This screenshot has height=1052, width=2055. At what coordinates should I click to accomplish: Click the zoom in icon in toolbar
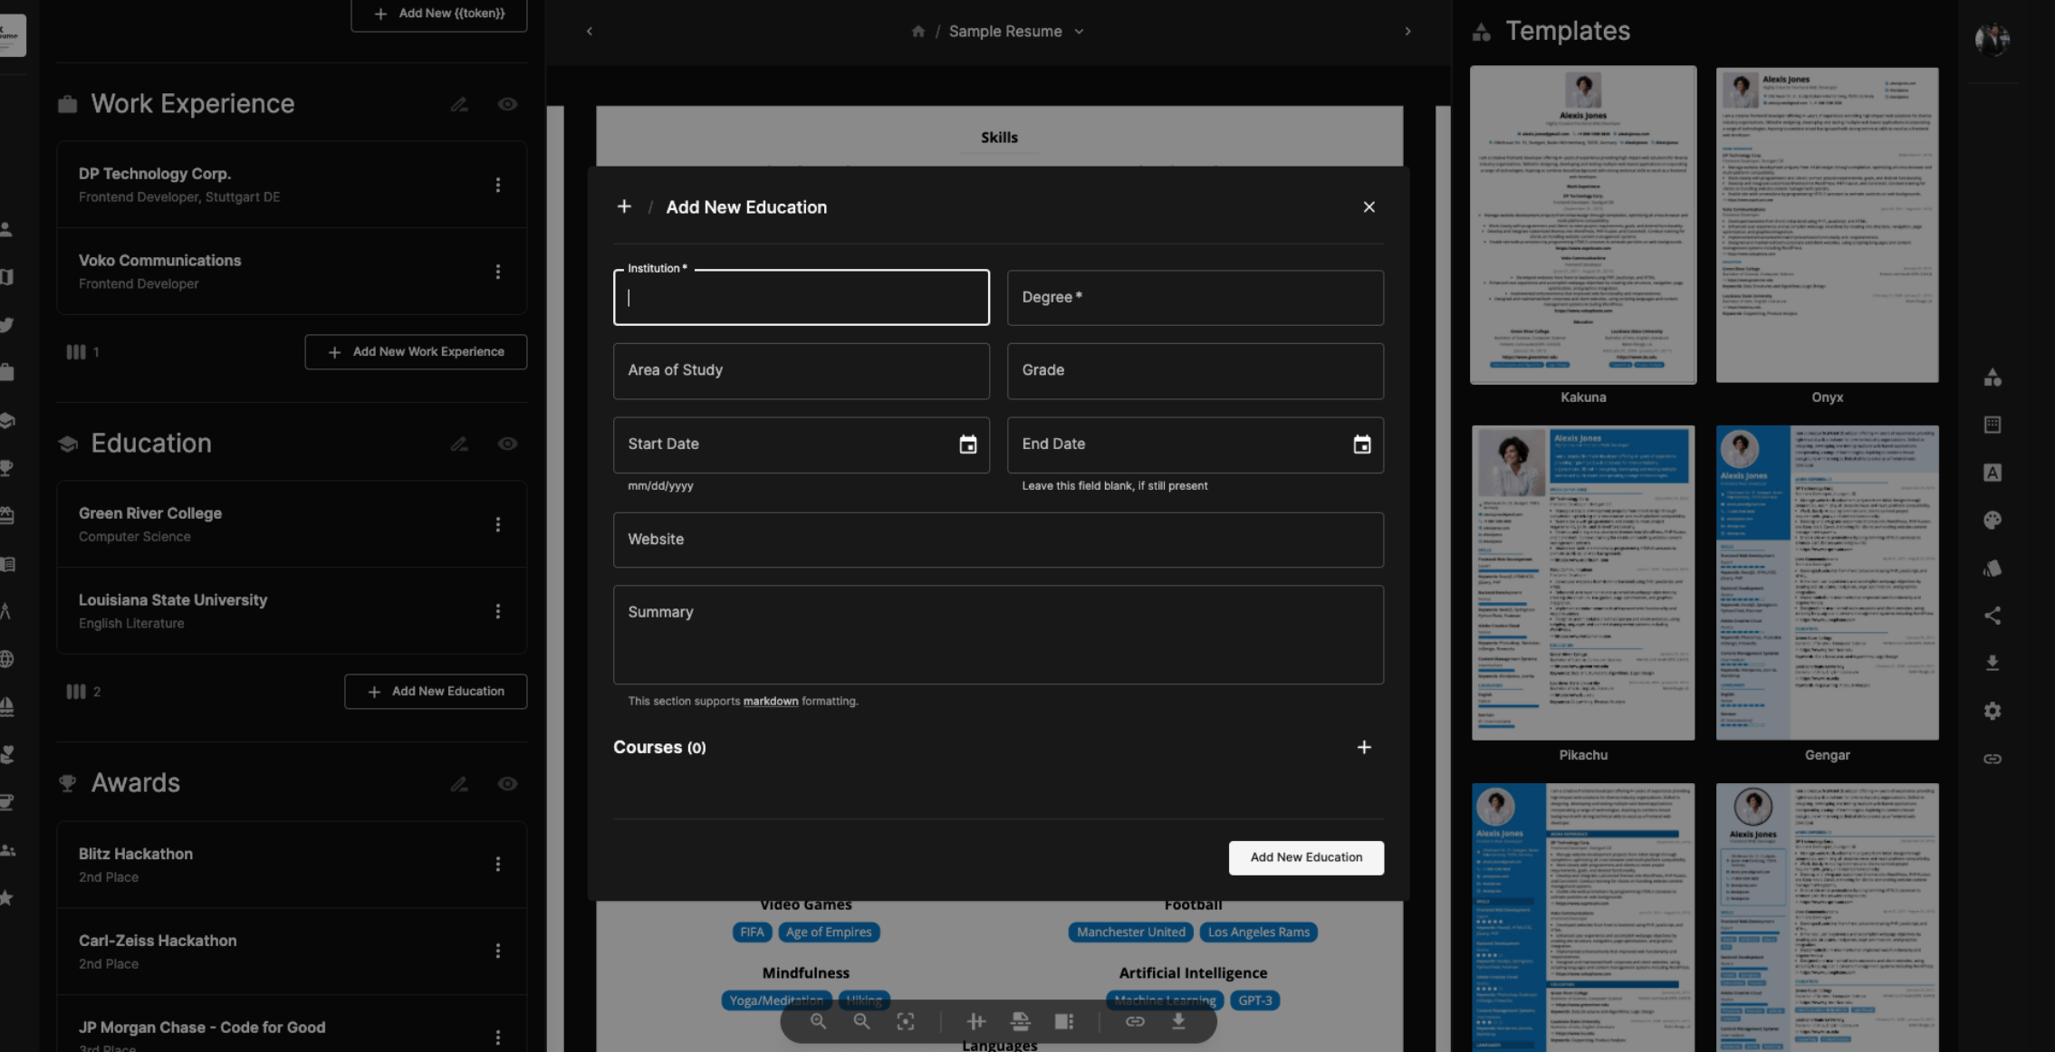coord(819,1021)
